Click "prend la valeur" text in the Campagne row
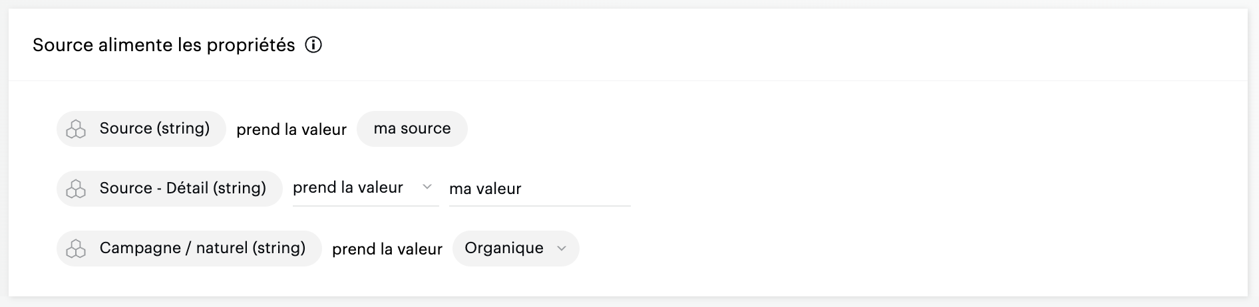1259x307 pixels. click(x=387, y=249)
